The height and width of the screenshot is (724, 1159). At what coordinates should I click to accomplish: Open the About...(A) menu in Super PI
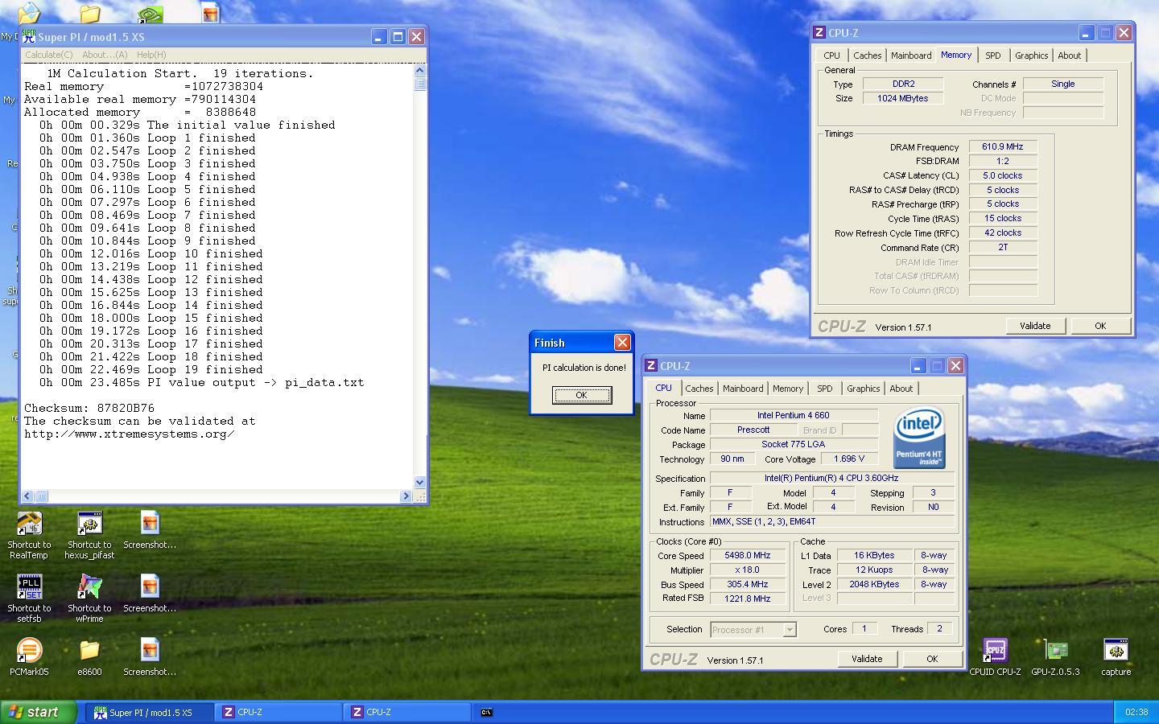tap(105, 55)
